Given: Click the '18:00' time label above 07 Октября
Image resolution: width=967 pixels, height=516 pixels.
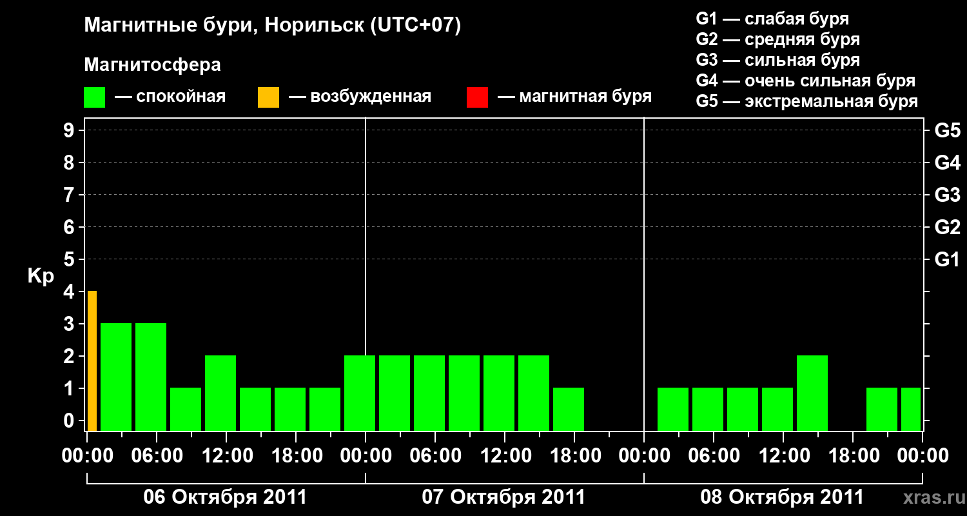Looking at the screenshot, I should [574, 456].
